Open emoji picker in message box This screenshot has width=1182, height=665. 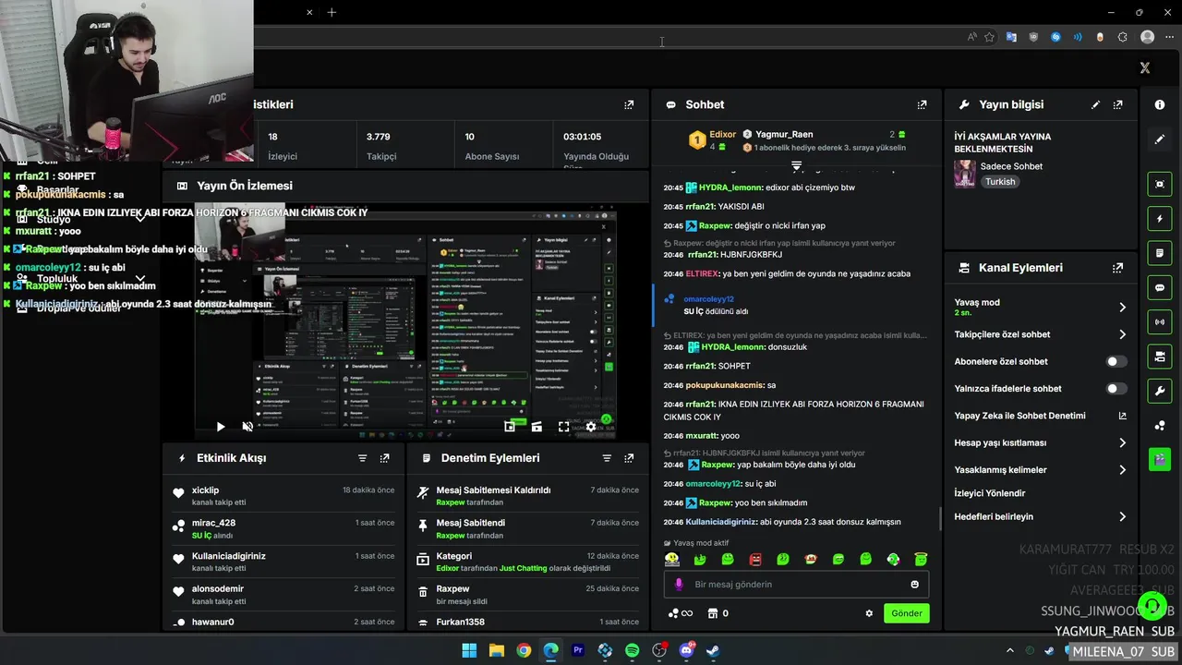915,585
